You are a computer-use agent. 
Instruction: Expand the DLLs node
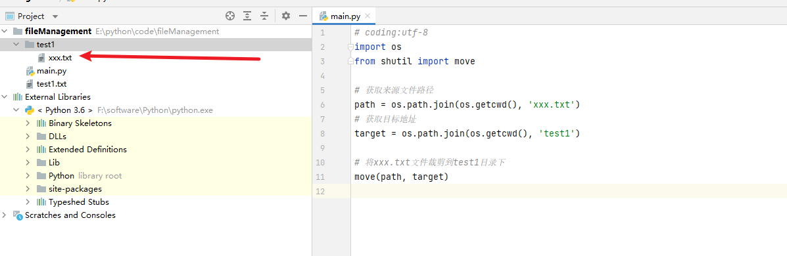tap(28, 137)
